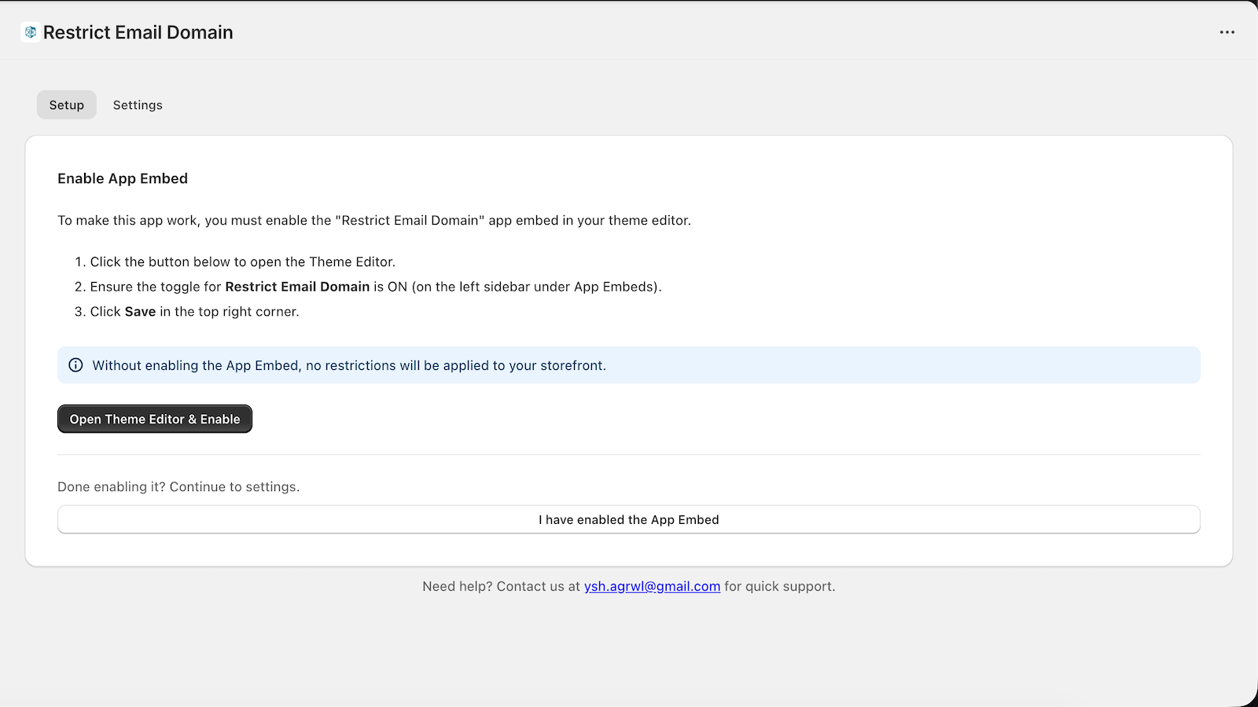1258x707 pixels.
Task: Open the three-dot more options menu
Action: click(x=1227, y=32)
